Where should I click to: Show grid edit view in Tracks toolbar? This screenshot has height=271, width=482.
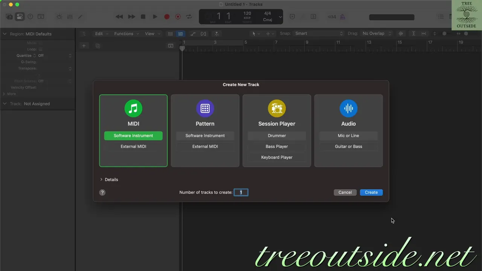click(170, 33)
